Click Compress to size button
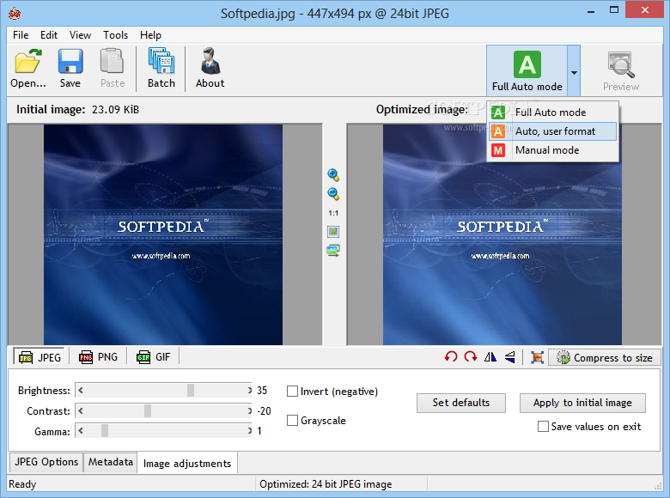Viewport: 670px width, 498px height. point(605,357)
